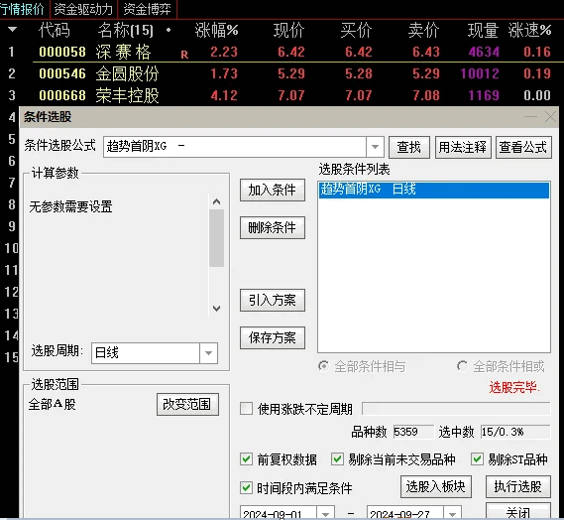The height and width of the screenshot is (520, 564).
Task: Open the 资金博弈 tab
Action: click(147, 9)
